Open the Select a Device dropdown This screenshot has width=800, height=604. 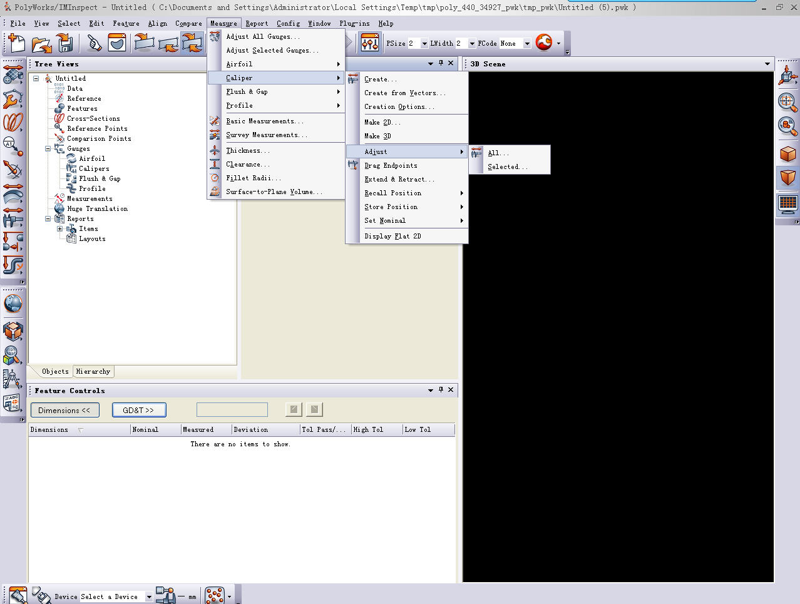pos(149,596)
